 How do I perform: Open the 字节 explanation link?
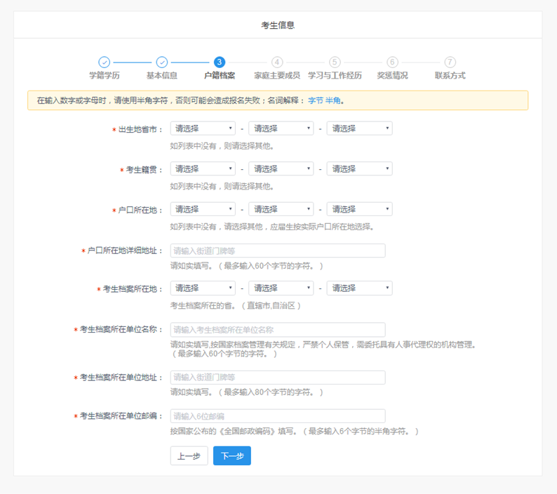(x=316, y=101)
